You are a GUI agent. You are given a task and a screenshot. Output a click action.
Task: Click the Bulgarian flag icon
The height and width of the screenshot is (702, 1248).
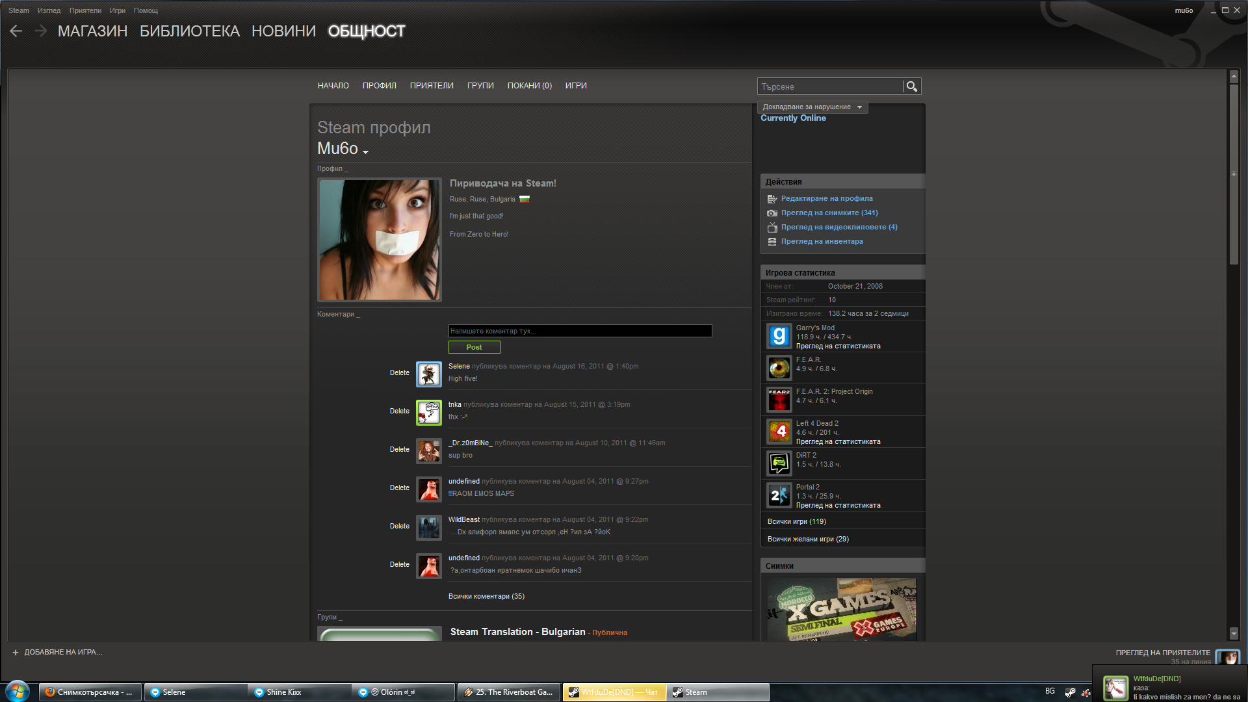[525, 200]
